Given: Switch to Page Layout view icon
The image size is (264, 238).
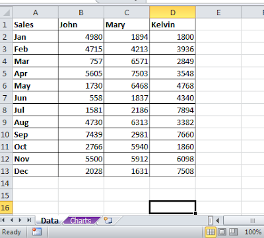Looking at the screenshot, I should [x=222, y=232].
